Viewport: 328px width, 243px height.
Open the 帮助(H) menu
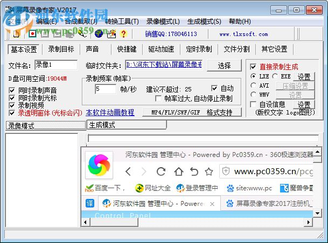[240, 22]
